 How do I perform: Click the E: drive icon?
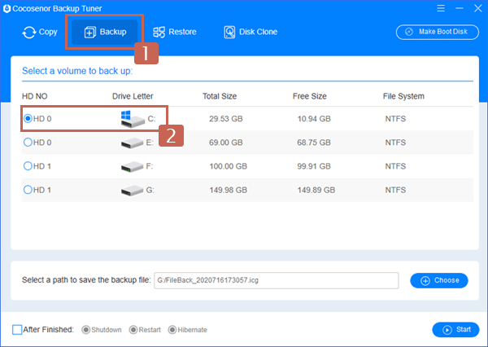click(133, 143)
